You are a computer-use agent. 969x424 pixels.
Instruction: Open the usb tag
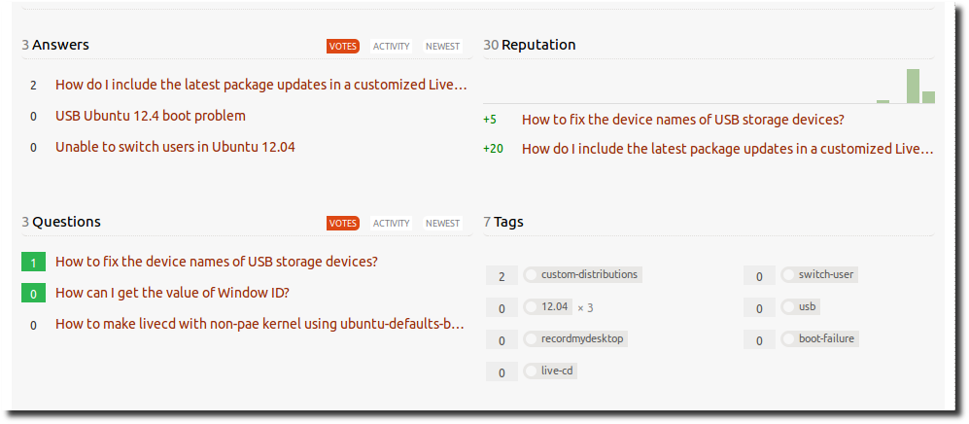click(x=806, y=307)
